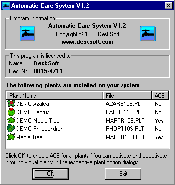The image size is (175, 185).
Task: Click file name MAPTR10R.PLT
Action: (125, 137)
